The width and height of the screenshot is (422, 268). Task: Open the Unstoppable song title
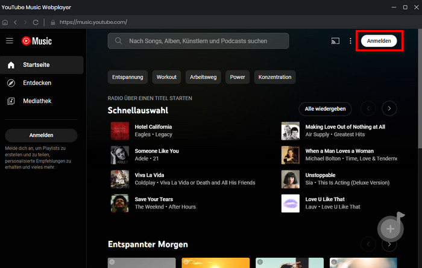tap(320, 175)
